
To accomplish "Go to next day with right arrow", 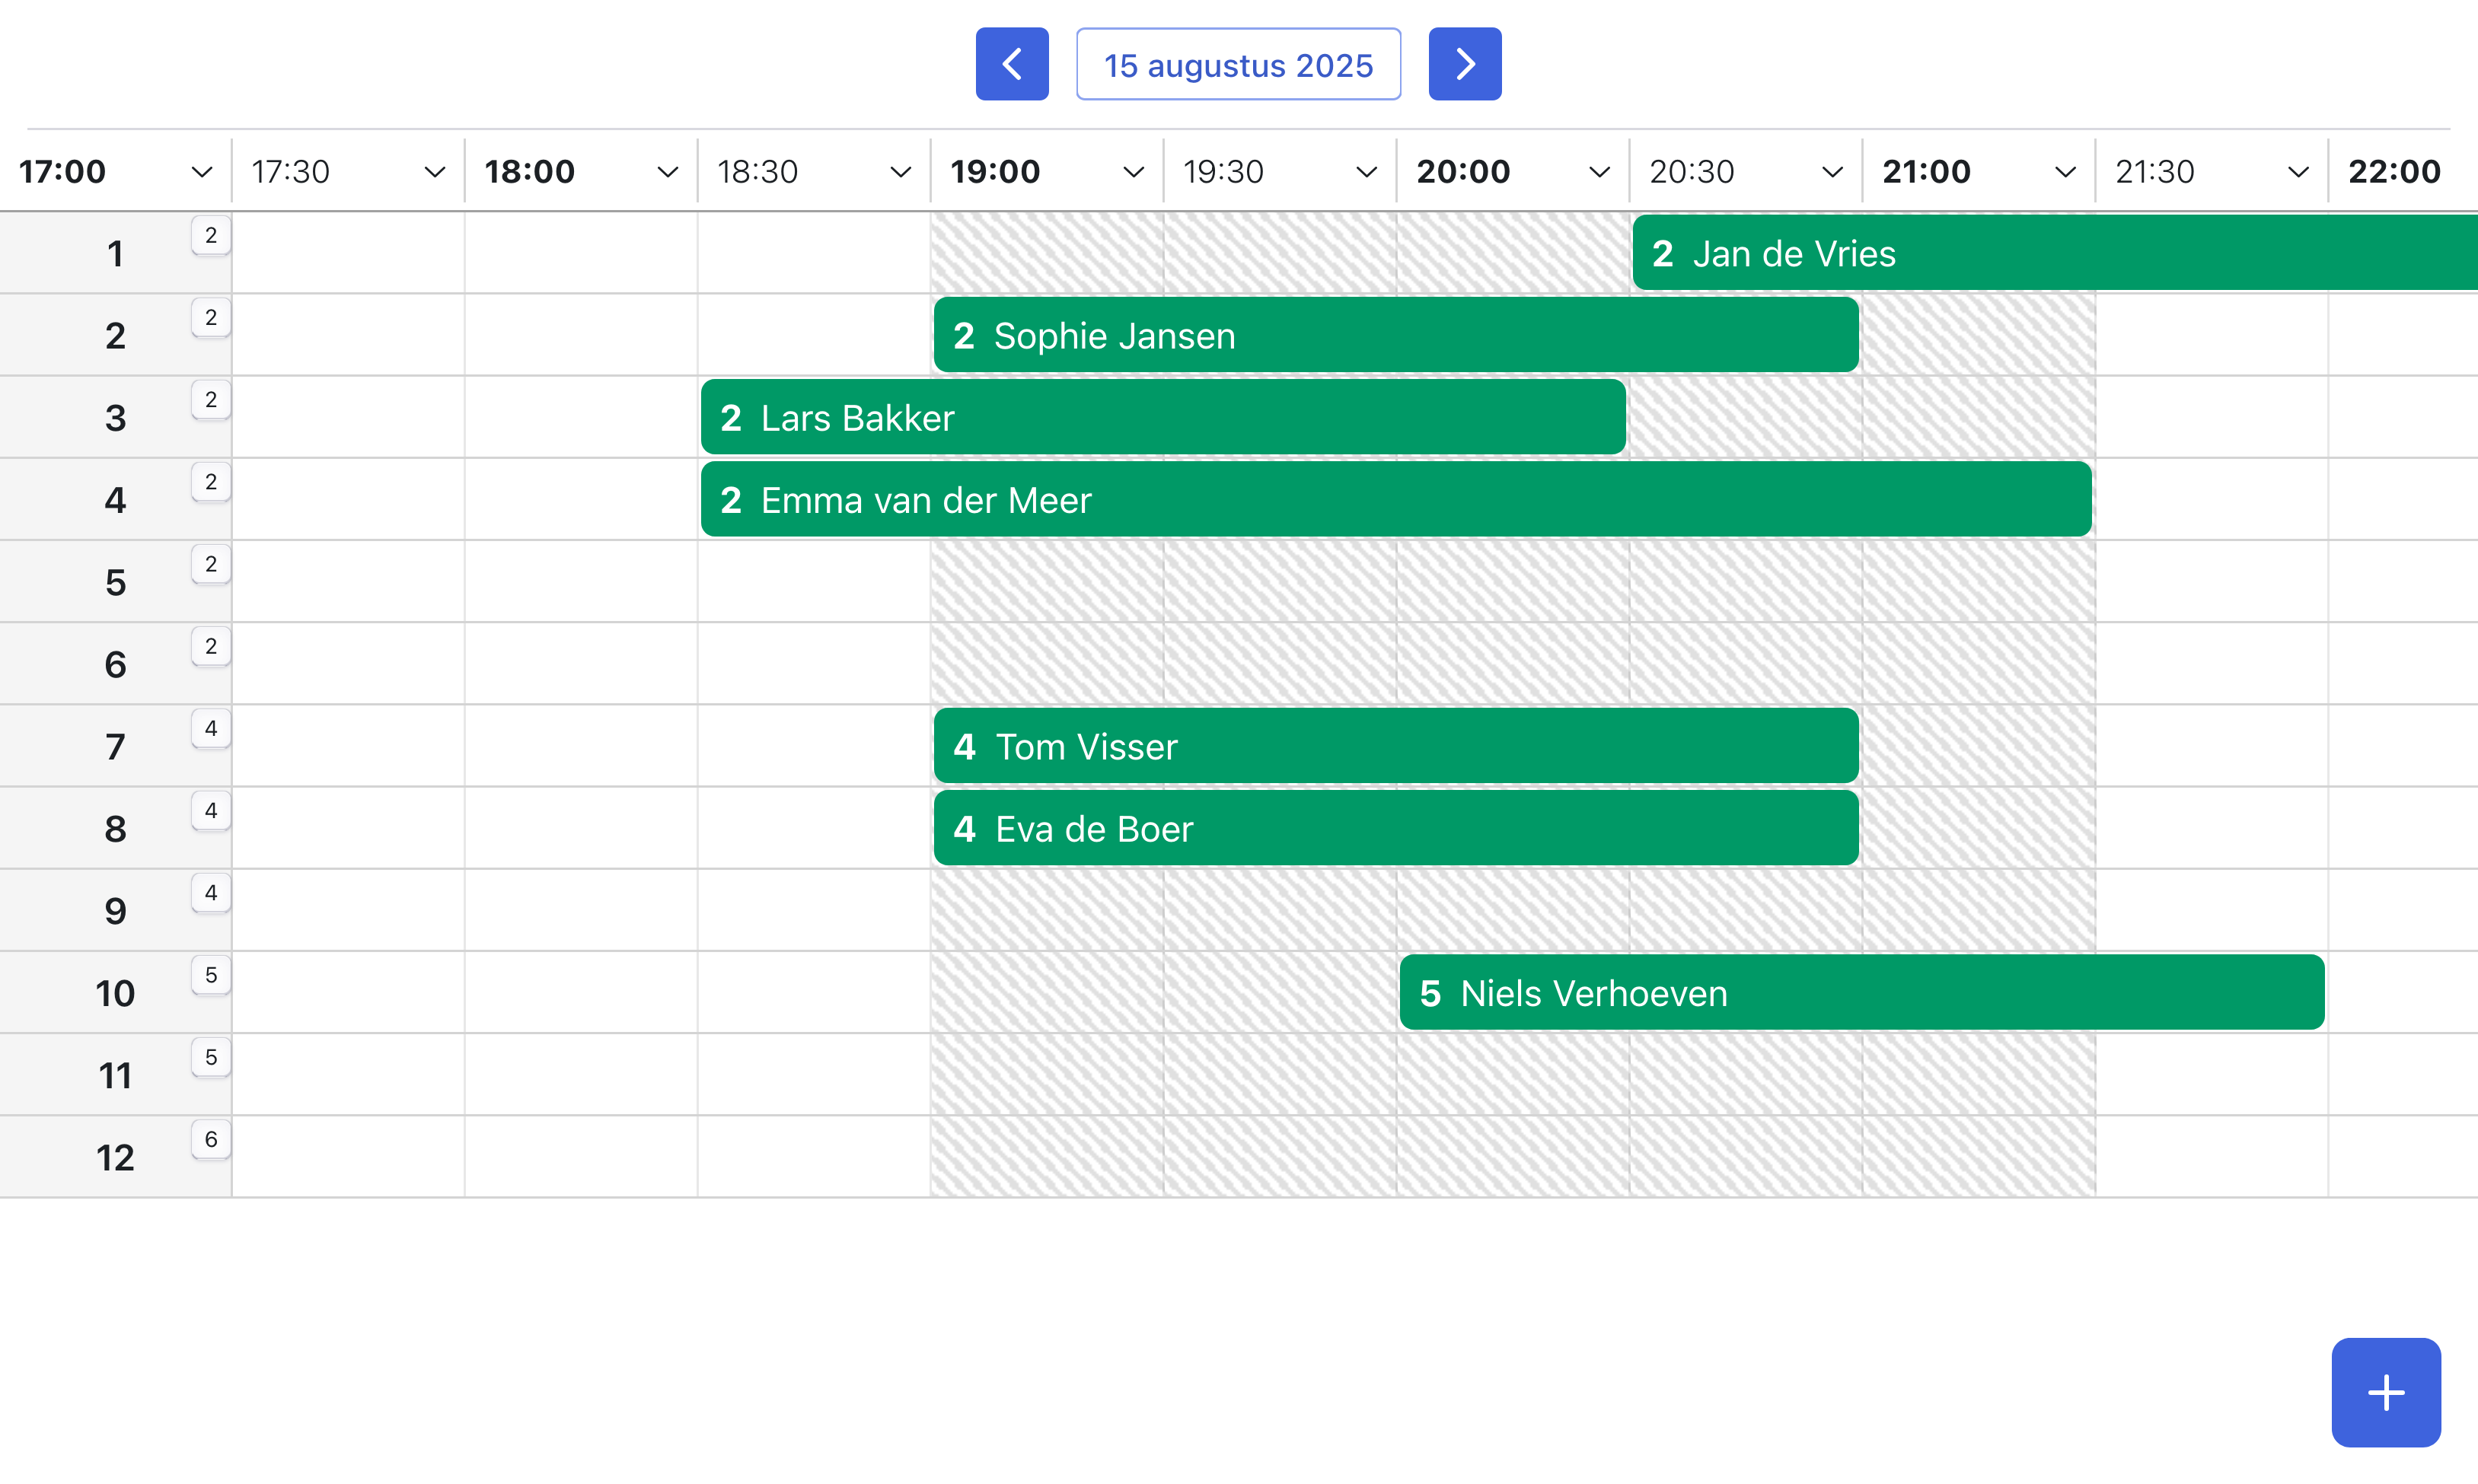I will (x=1464, y=64).
